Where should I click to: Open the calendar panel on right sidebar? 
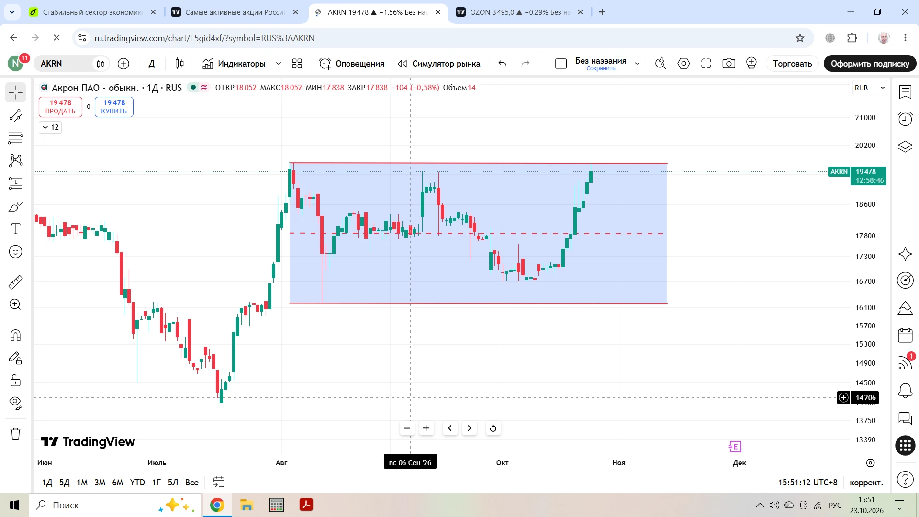[905, 335]
